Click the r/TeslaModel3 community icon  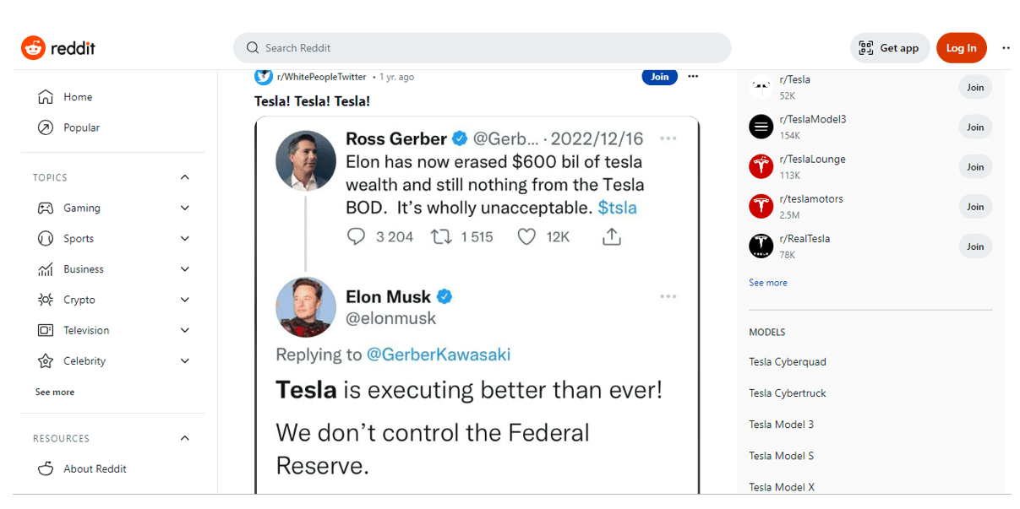tap(761, 127)
